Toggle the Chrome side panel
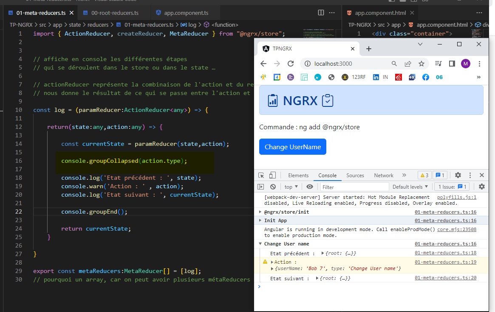This screenshot has height=312, width=495. (452, 64)
